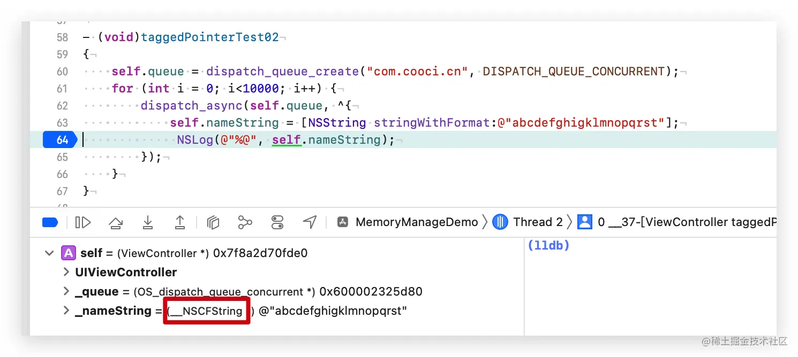This screenshot has height=357, width=798.
Task: Select the Continue program execution icon
Action: (x=83, y=222)
